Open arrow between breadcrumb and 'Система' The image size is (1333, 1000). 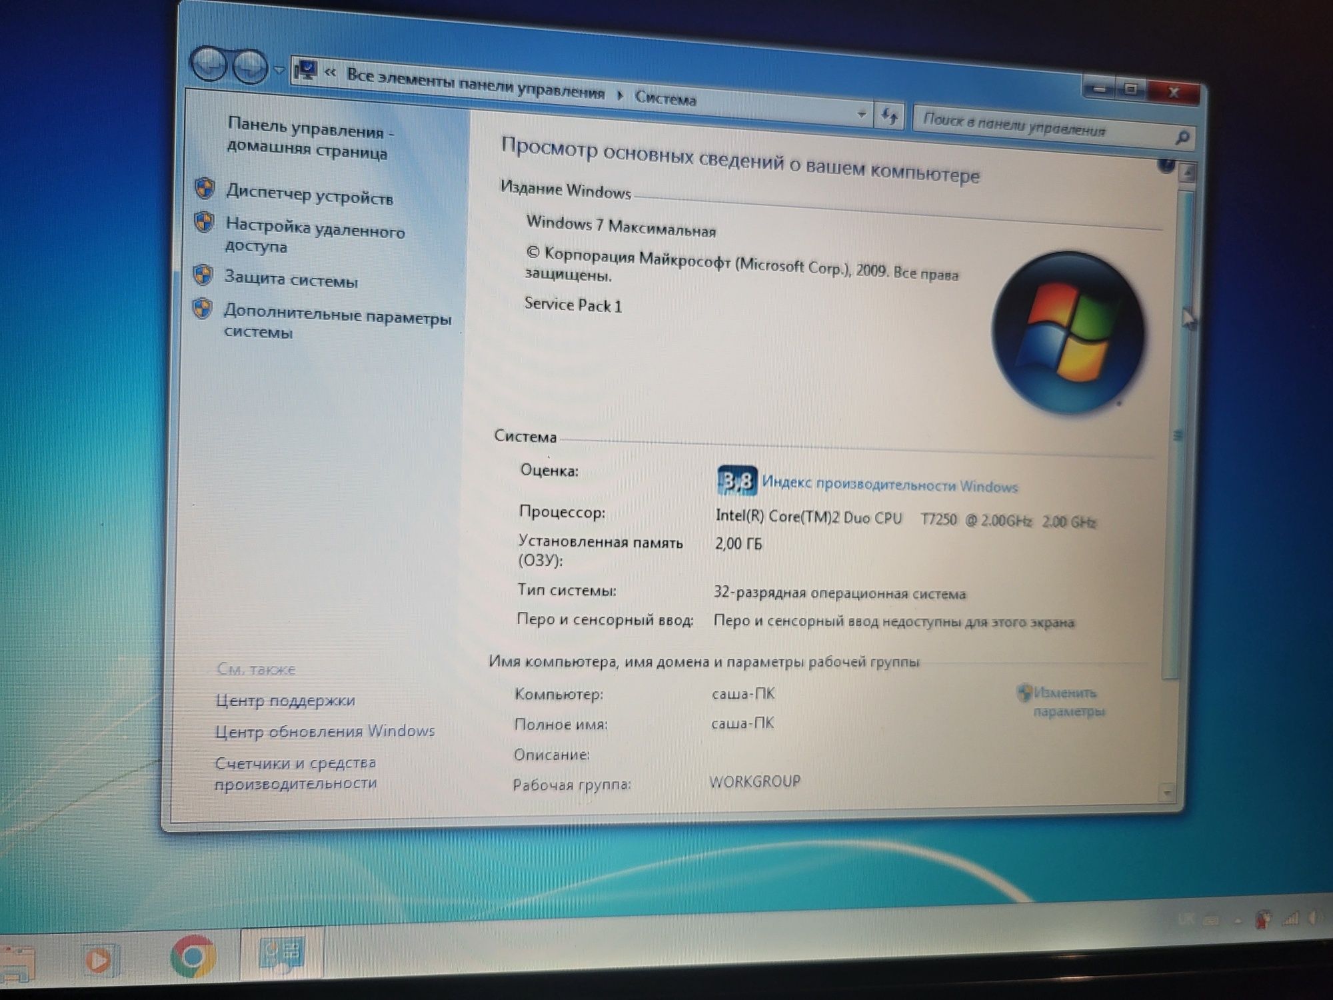(x=621, y=95)
